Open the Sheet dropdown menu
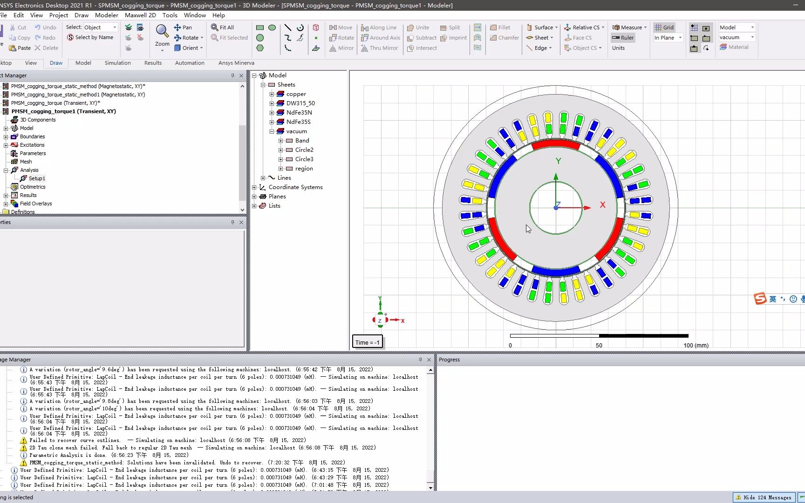This screenshot has height=503, width=805. point(540,38)
